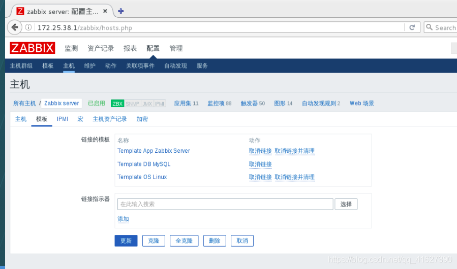Screen dimensions: 457x269
Task: Click 取消链接并清理 for Template App Zabbix Server
Action: coord(295,151)
